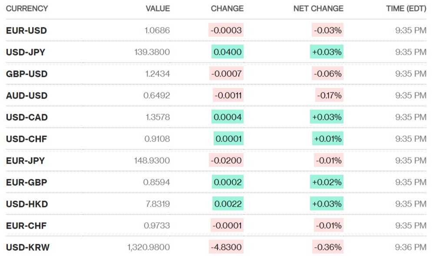Click the GBP-USD currency pair

[x=26, y=74]
